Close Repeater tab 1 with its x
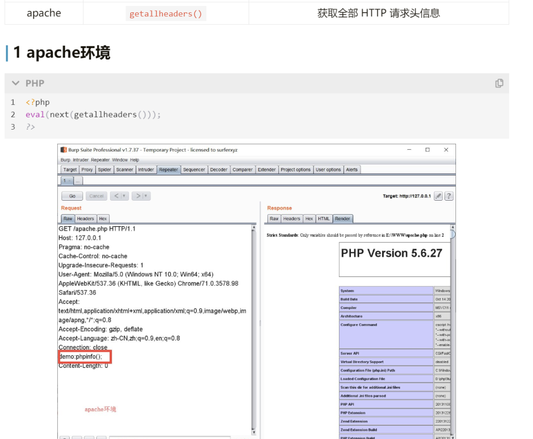 coord(70,181)
